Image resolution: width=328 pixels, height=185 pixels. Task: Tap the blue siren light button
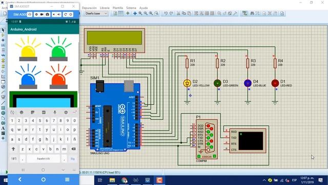pos(28,77)
